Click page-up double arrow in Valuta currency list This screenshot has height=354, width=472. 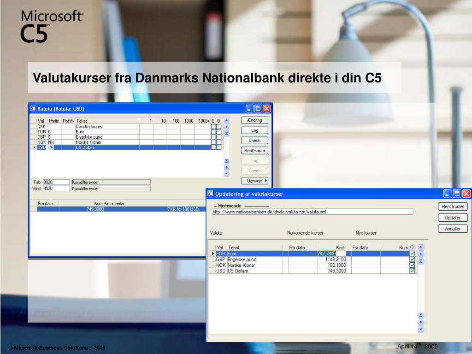pos(227,127)
